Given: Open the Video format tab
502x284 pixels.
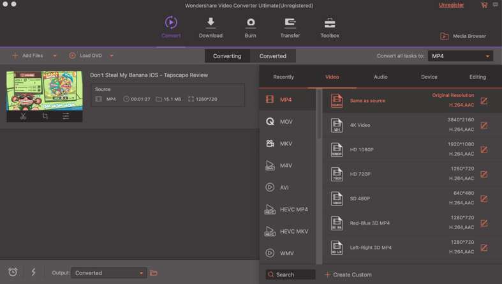Looking at the screenshot, I should 332,77.
